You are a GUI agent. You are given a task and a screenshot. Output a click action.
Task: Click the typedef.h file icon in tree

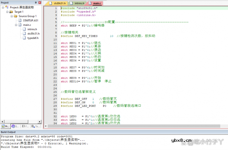pos(24,38)
